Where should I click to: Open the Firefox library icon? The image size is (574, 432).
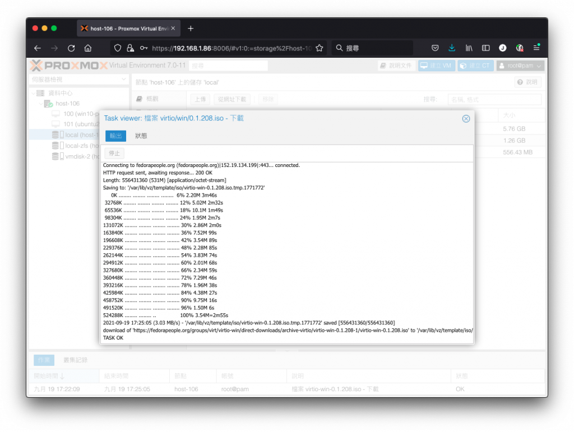pyautogui.click(x=469, y=48)
